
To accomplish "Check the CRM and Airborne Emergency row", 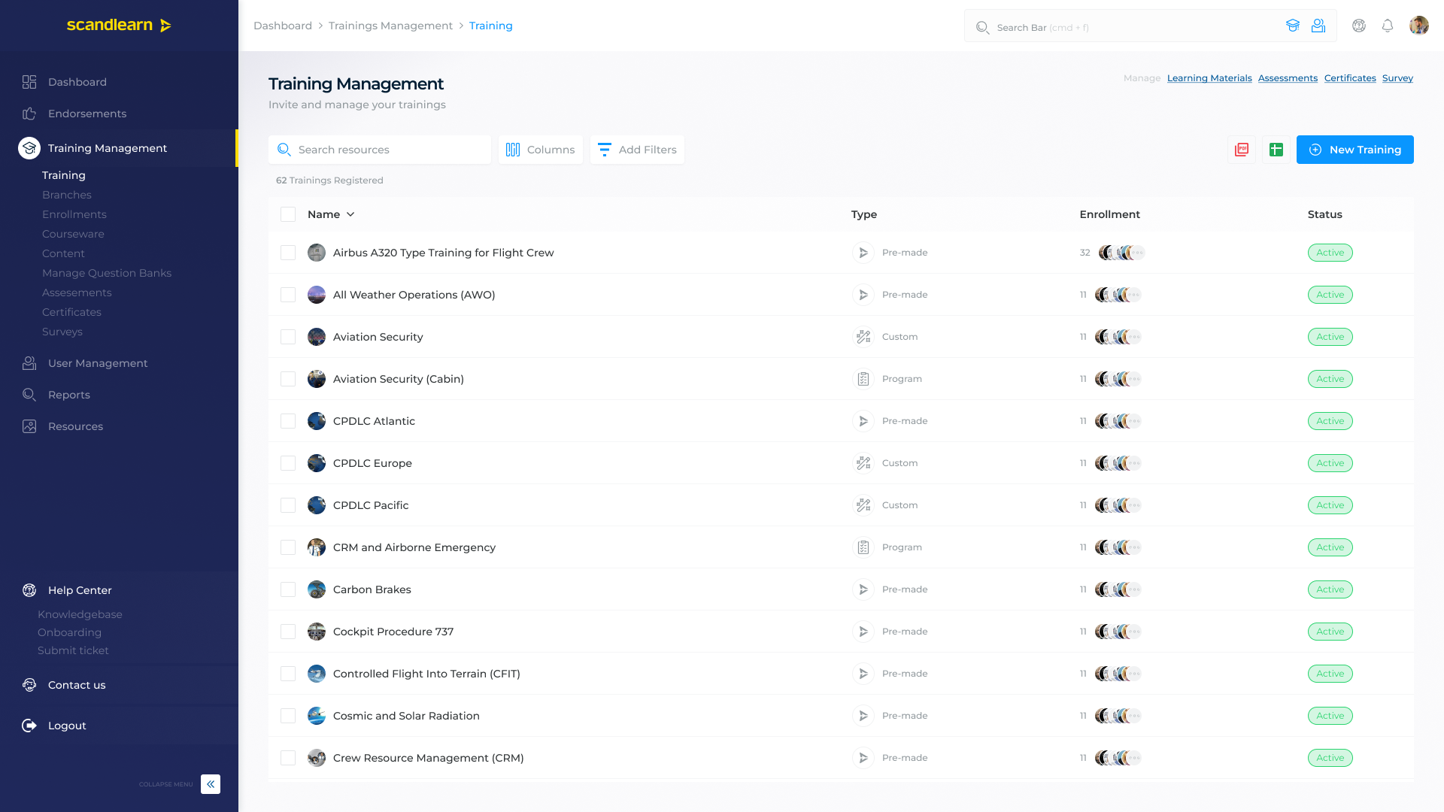I will point(288,547).
